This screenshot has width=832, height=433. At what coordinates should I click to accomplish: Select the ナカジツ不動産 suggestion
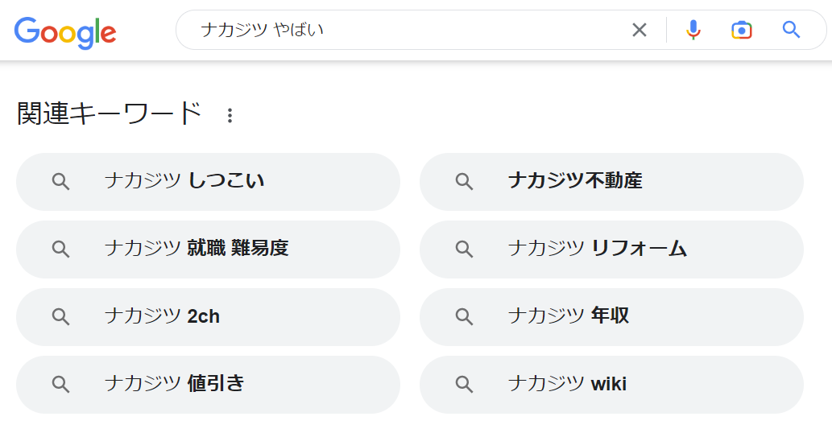coord(611,181)
